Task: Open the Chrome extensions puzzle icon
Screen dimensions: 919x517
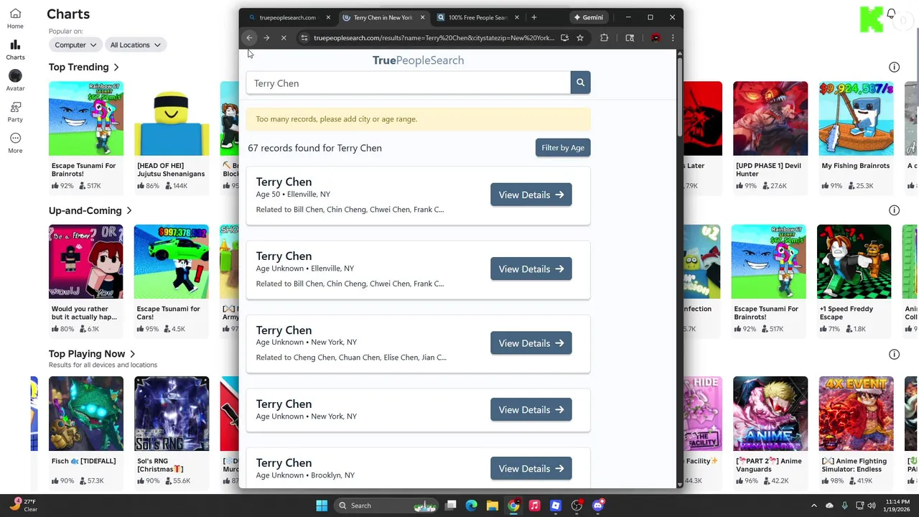Action: tap(605, 38)
